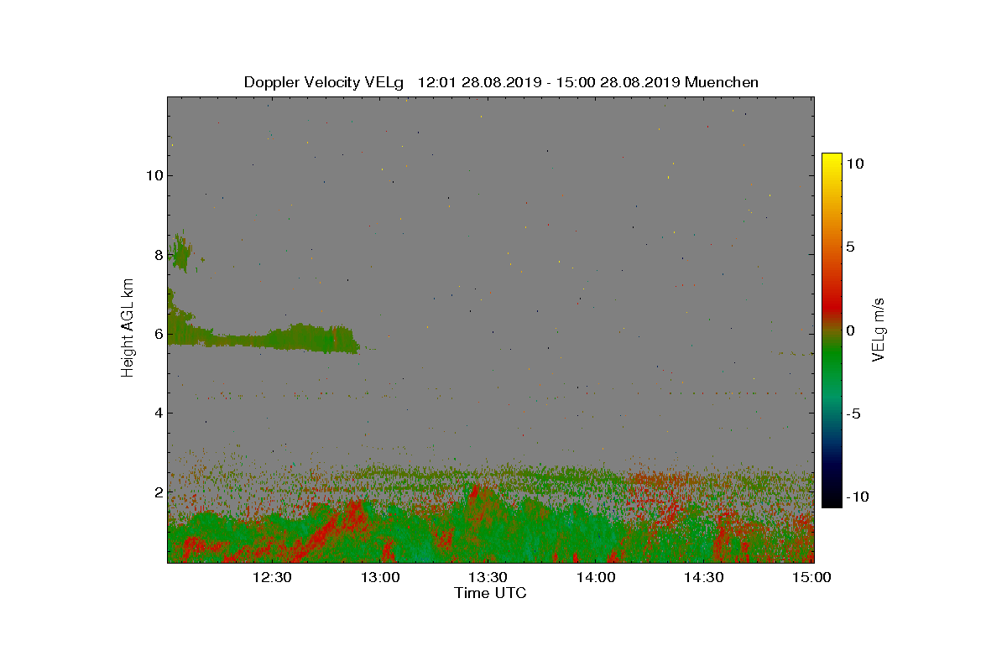Screen dimensions: 1007x671
Task: Click the "VELg m/s" colorbar label
Action: [x=879, y=329]
